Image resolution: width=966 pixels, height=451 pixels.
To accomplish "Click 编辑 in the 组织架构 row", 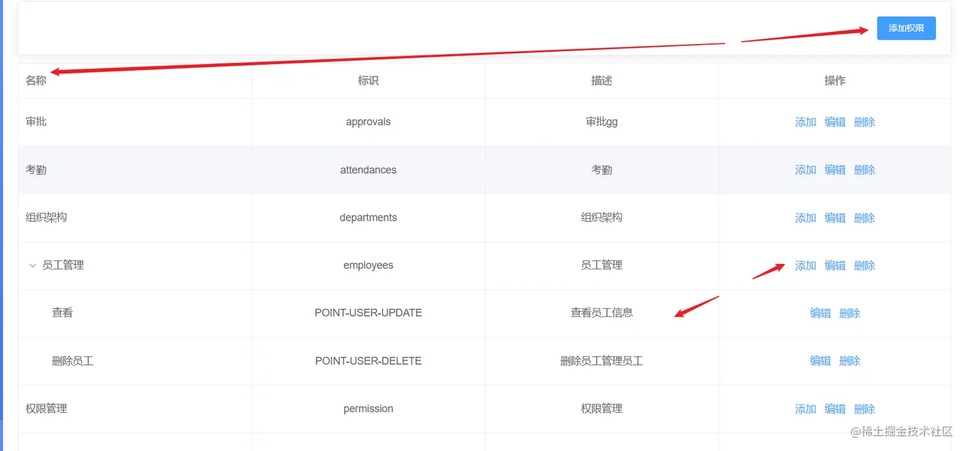I will click(835, 218).
